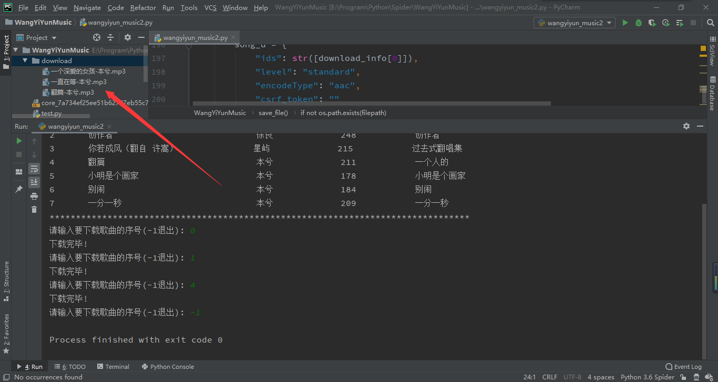This screenshot has width=718, height=382.
Task: Click the inspection status yellow square
Action: [x=703, y=48]
